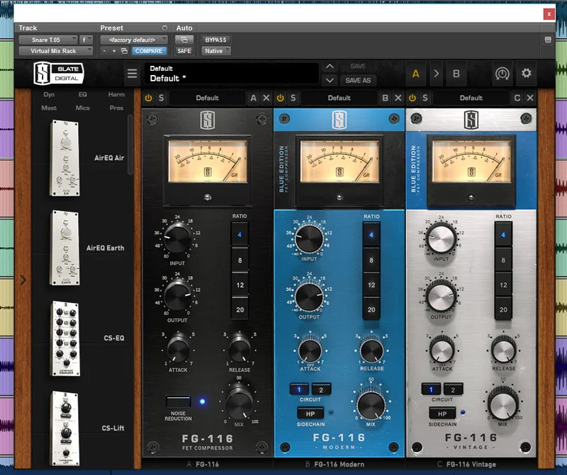This screenshot has width=567, height=475.
Task: Open the insert position f dropdown
Action: (x=86, y=40)
